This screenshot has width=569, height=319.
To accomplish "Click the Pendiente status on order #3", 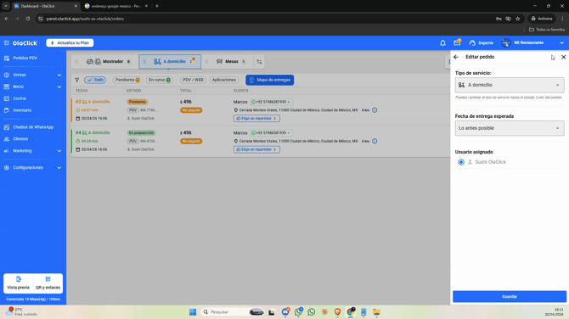I will 138,102.
